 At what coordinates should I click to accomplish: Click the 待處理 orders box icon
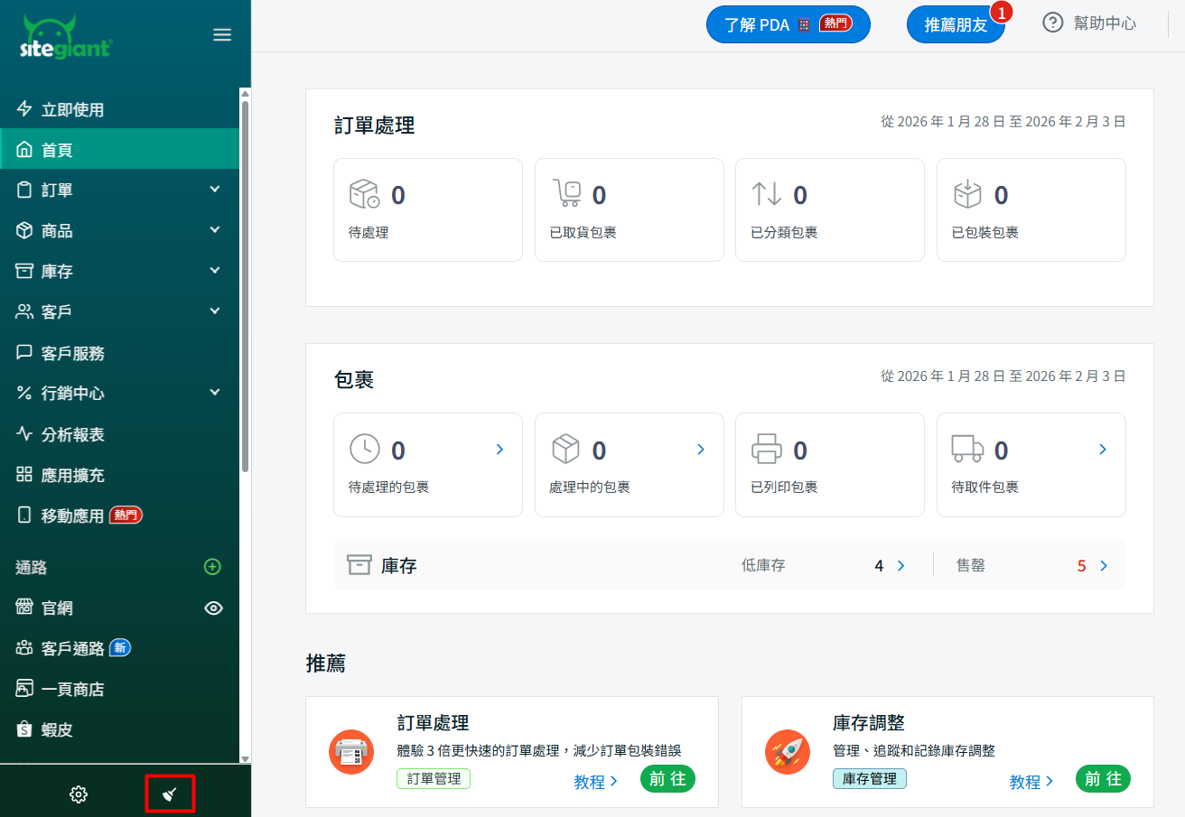click(x=364, y=194)
